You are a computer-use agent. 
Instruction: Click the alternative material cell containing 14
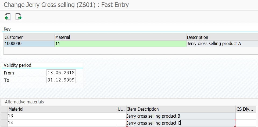pyautogui.click(x=62, y=123)
